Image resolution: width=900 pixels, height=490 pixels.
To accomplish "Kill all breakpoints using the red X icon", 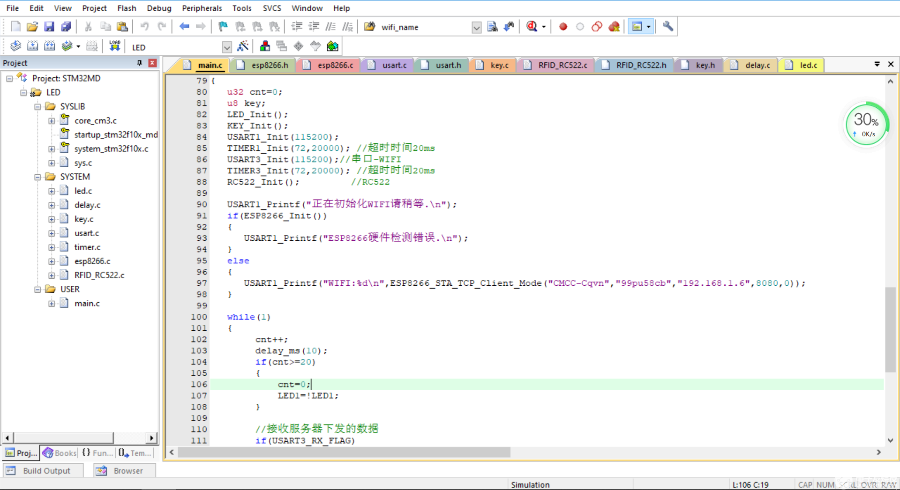I will click(614, 27).
